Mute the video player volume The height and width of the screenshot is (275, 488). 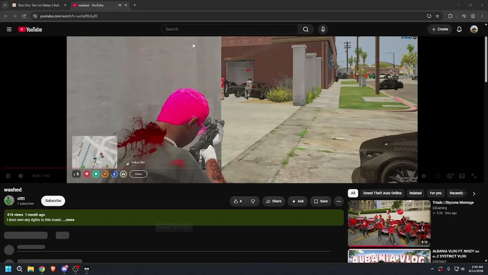coord(21,176)
